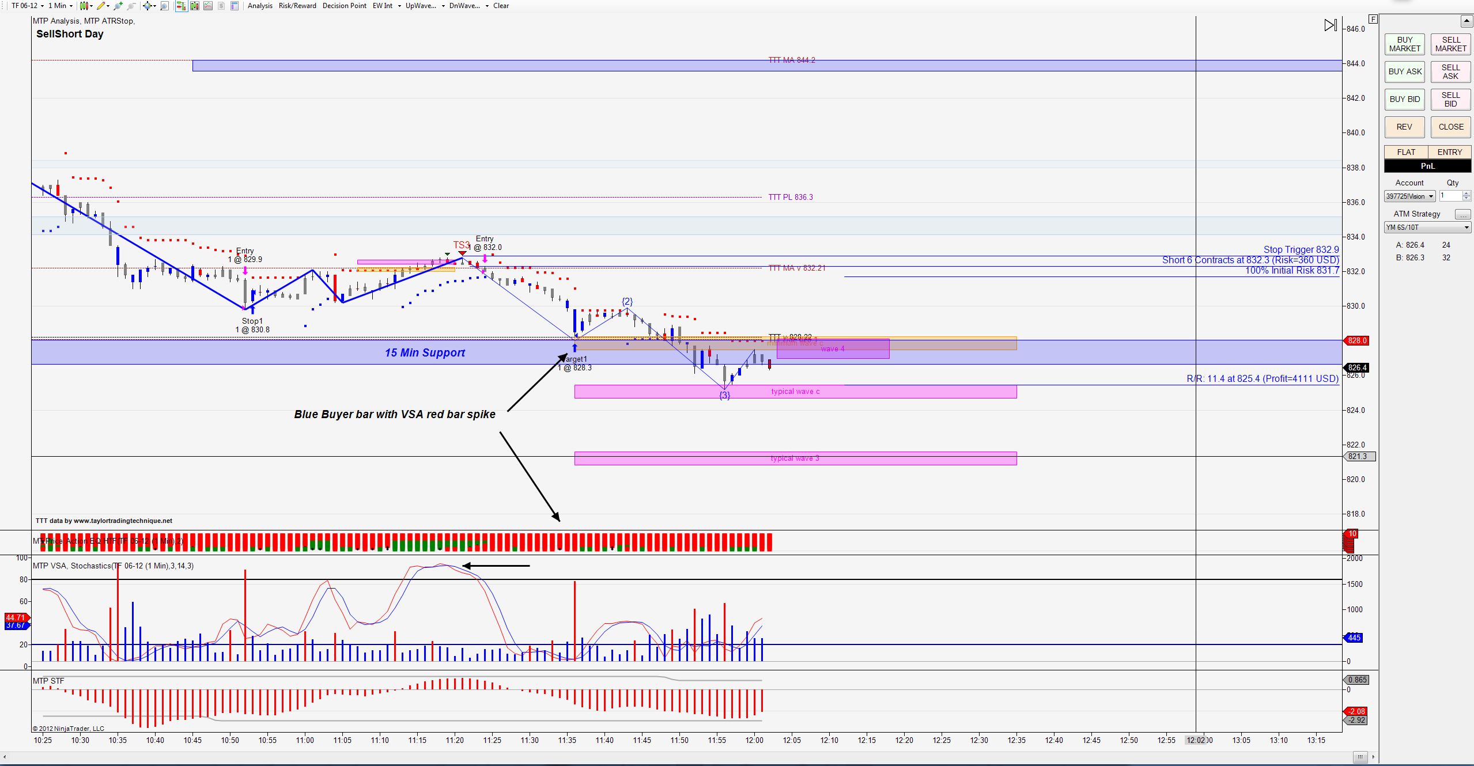Click the 'typical wave c' zone label
The height and width of the screenshot is (766, 1474).
795,392
